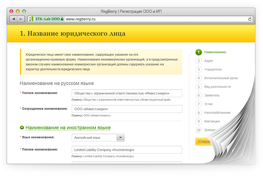The image size is (263, 176).
Task: Click step 2 circle icon for Адрес
Action: 199,61
